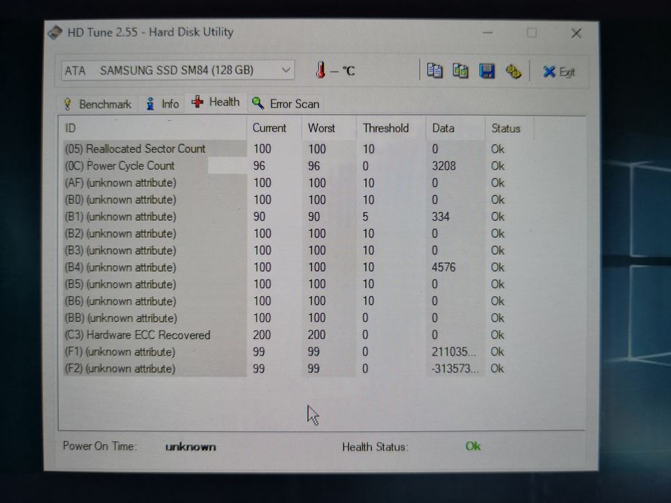Click the data value 3208
Image resolution: width=671 pixels, height=503 pixels.
tap(444, 166)
